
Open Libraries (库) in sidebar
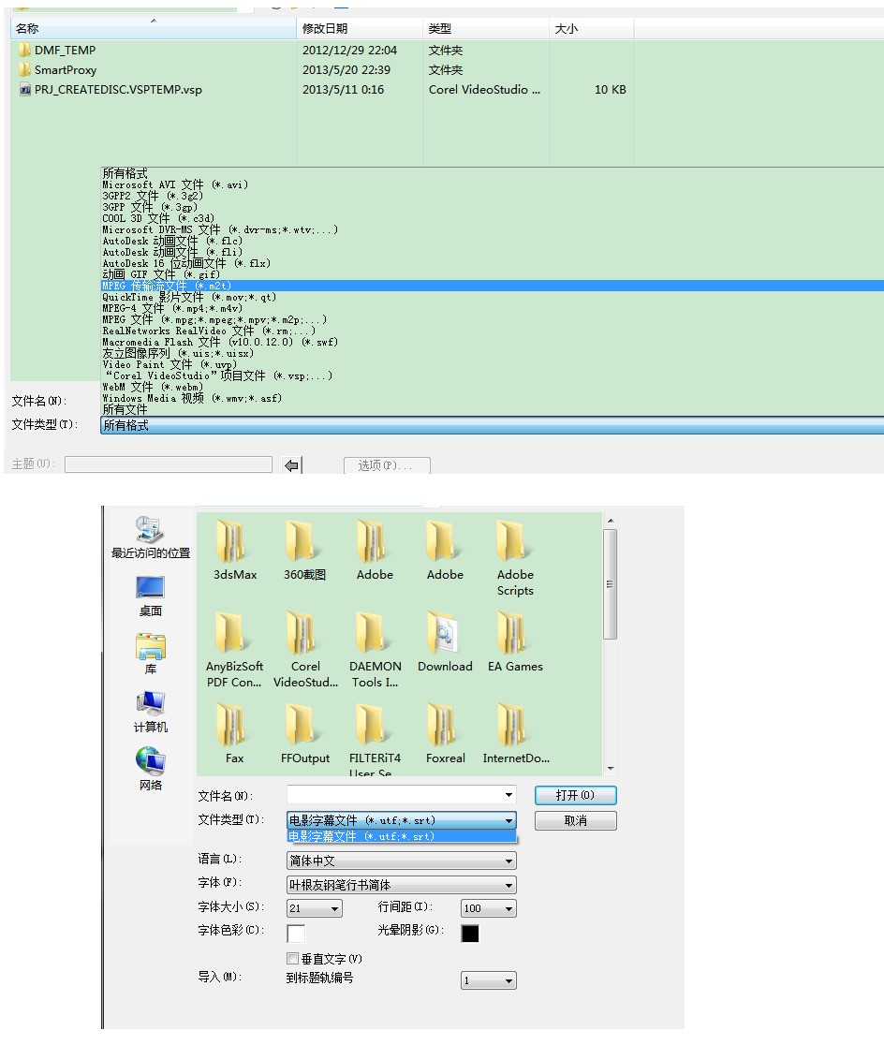(151, 654)
